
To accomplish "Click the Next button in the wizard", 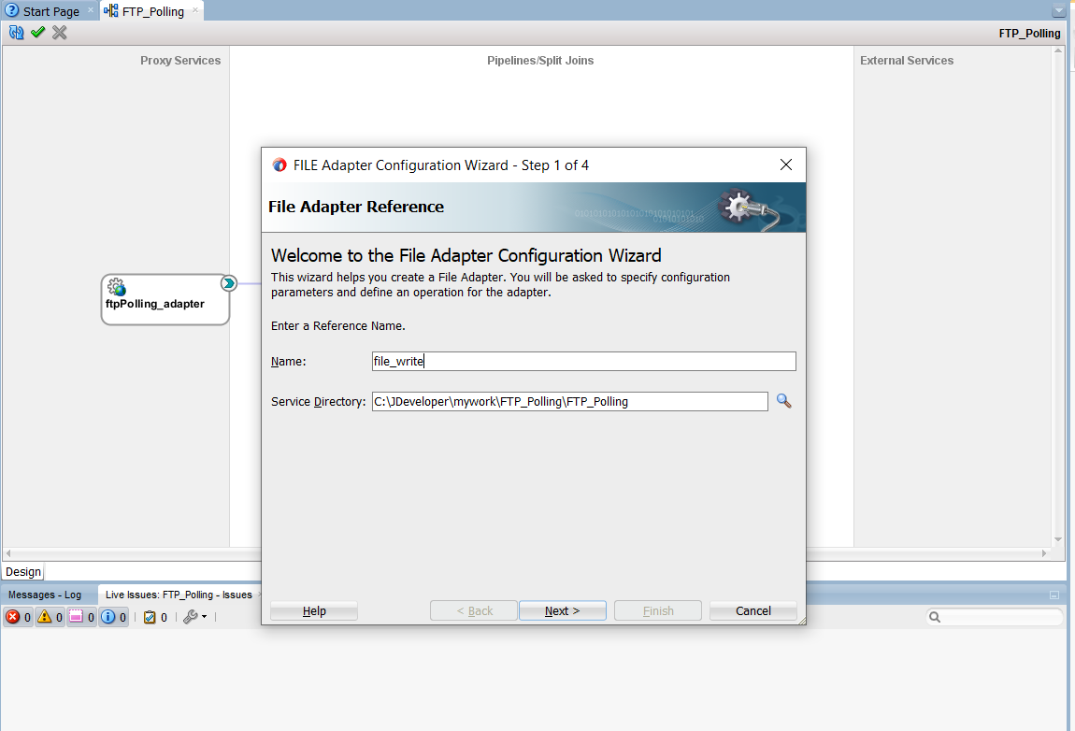I will point(563,610).
